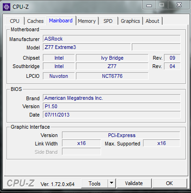Open the About tab
This screenshot has height=193, width=191.
[x=152, y=21]
